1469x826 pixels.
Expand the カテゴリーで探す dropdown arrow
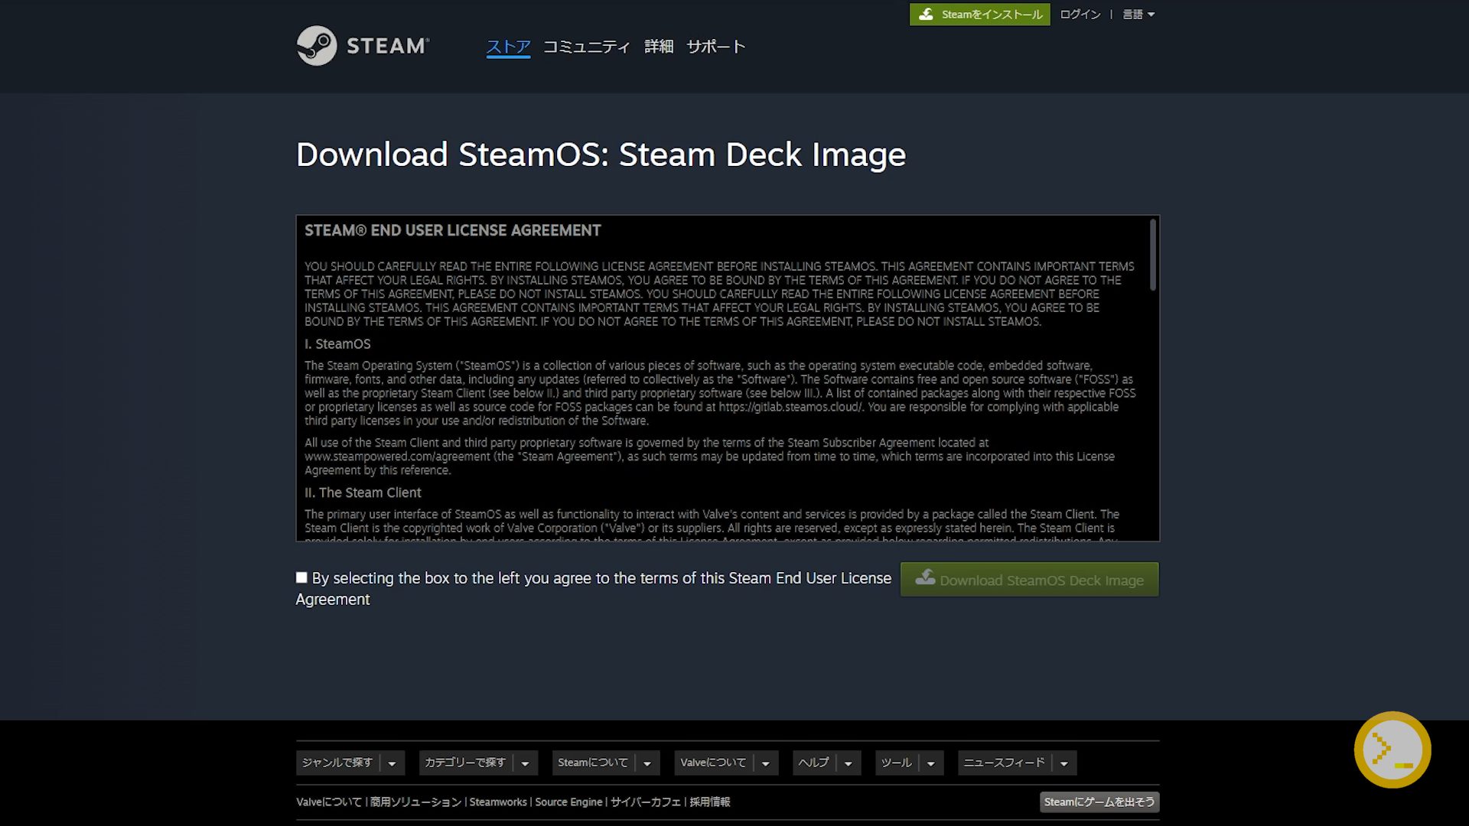[525, 763]
